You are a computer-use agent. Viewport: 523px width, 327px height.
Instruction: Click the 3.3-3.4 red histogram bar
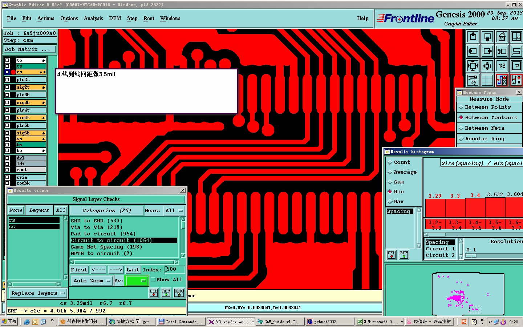pyautogui.click(x=455, y=208)
